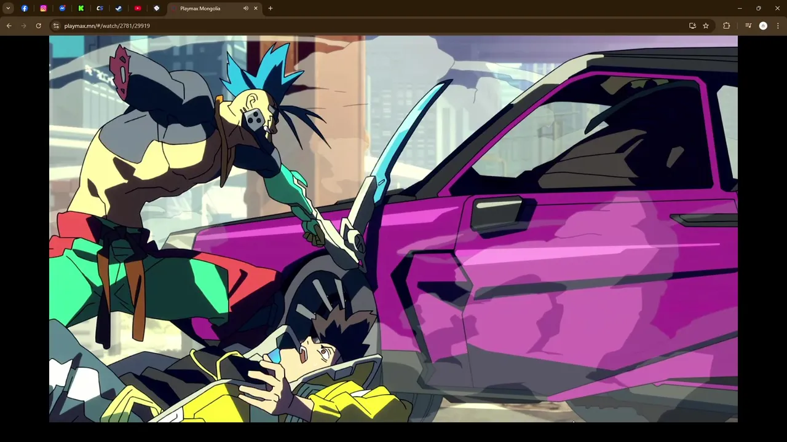Open the white diamond pinned tab
The image size is (787, 442).
click(156, 9)
